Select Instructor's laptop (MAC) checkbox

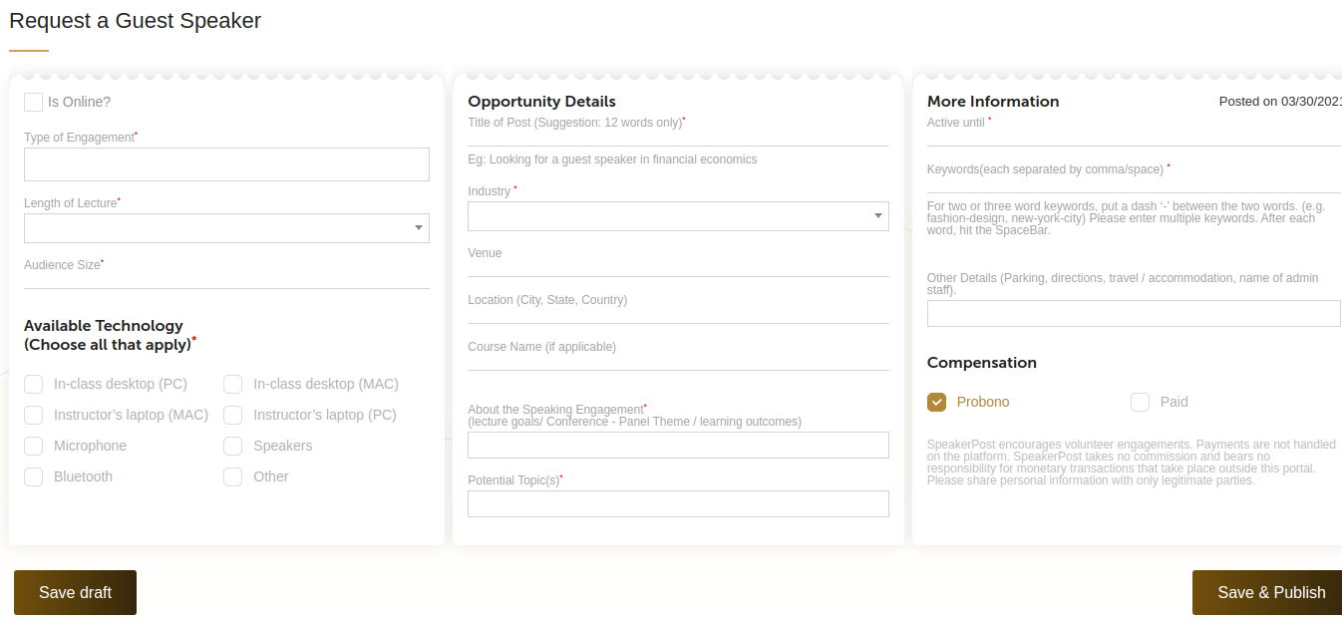coord(34,415)
